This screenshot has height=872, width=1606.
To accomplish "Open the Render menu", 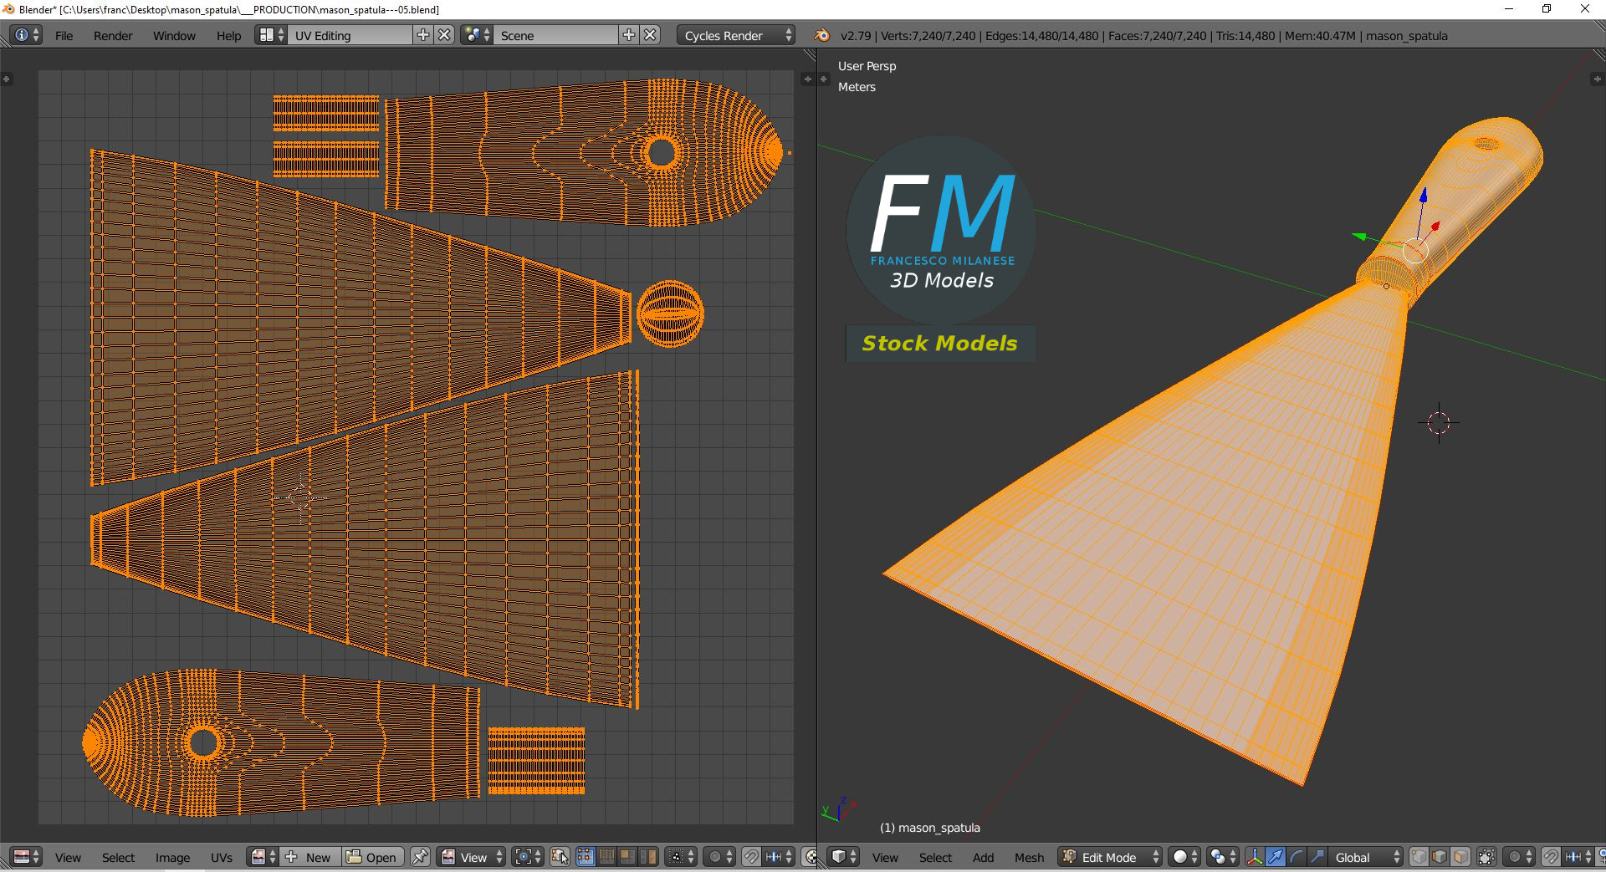I will coord(113,36).
